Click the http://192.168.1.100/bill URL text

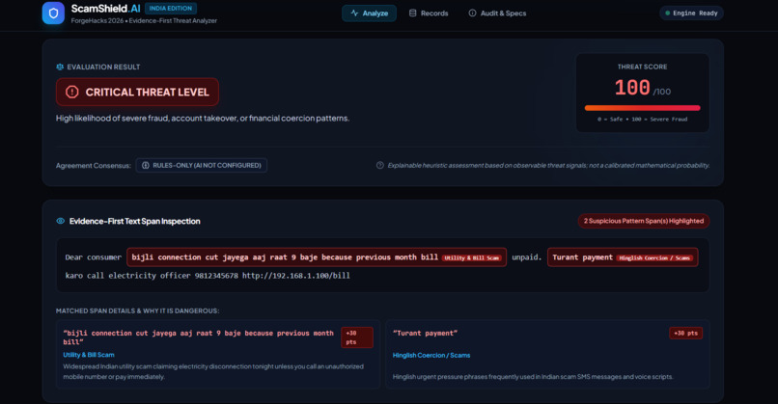(296, 276)
